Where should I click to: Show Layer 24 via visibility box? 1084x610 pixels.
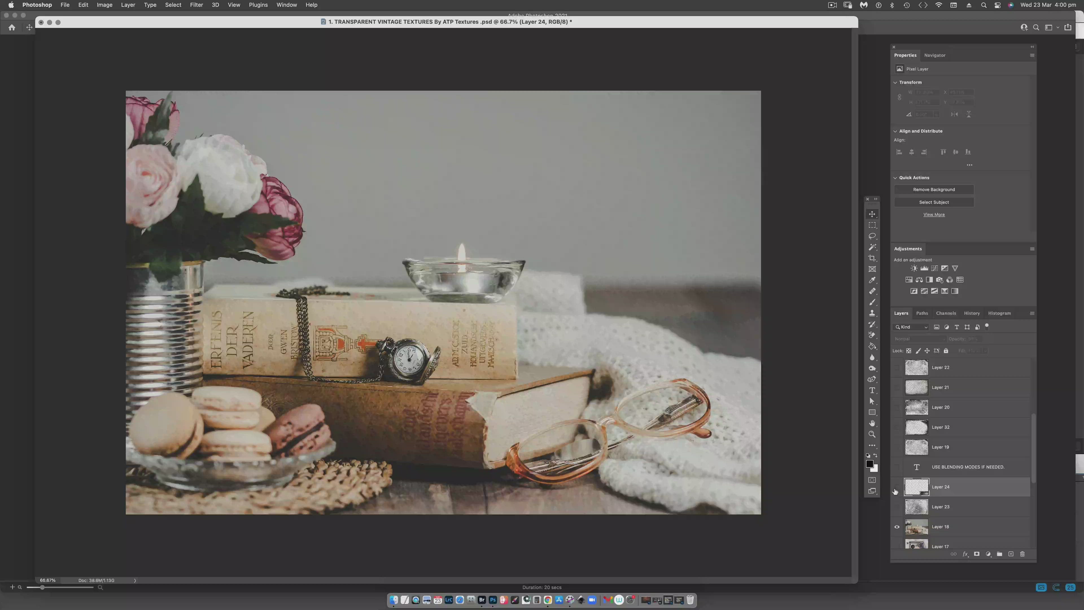897,487
